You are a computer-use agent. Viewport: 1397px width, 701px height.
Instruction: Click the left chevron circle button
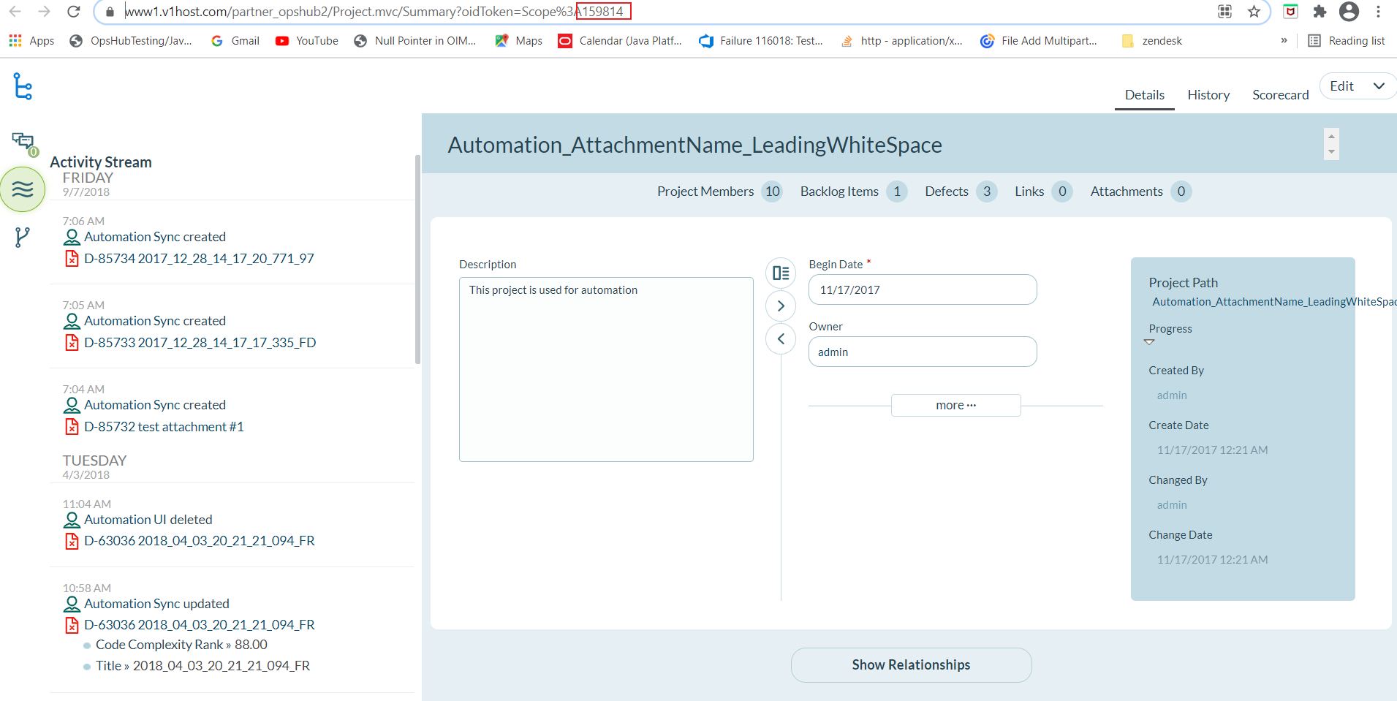[x=781, y=339]
